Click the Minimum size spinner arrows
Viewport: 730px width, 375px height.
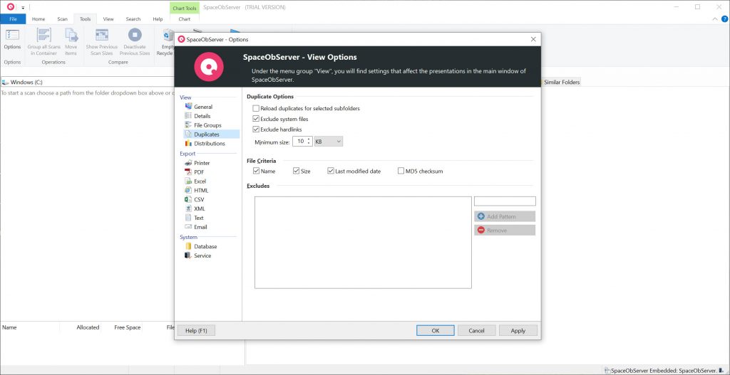(x=309, y=142)
